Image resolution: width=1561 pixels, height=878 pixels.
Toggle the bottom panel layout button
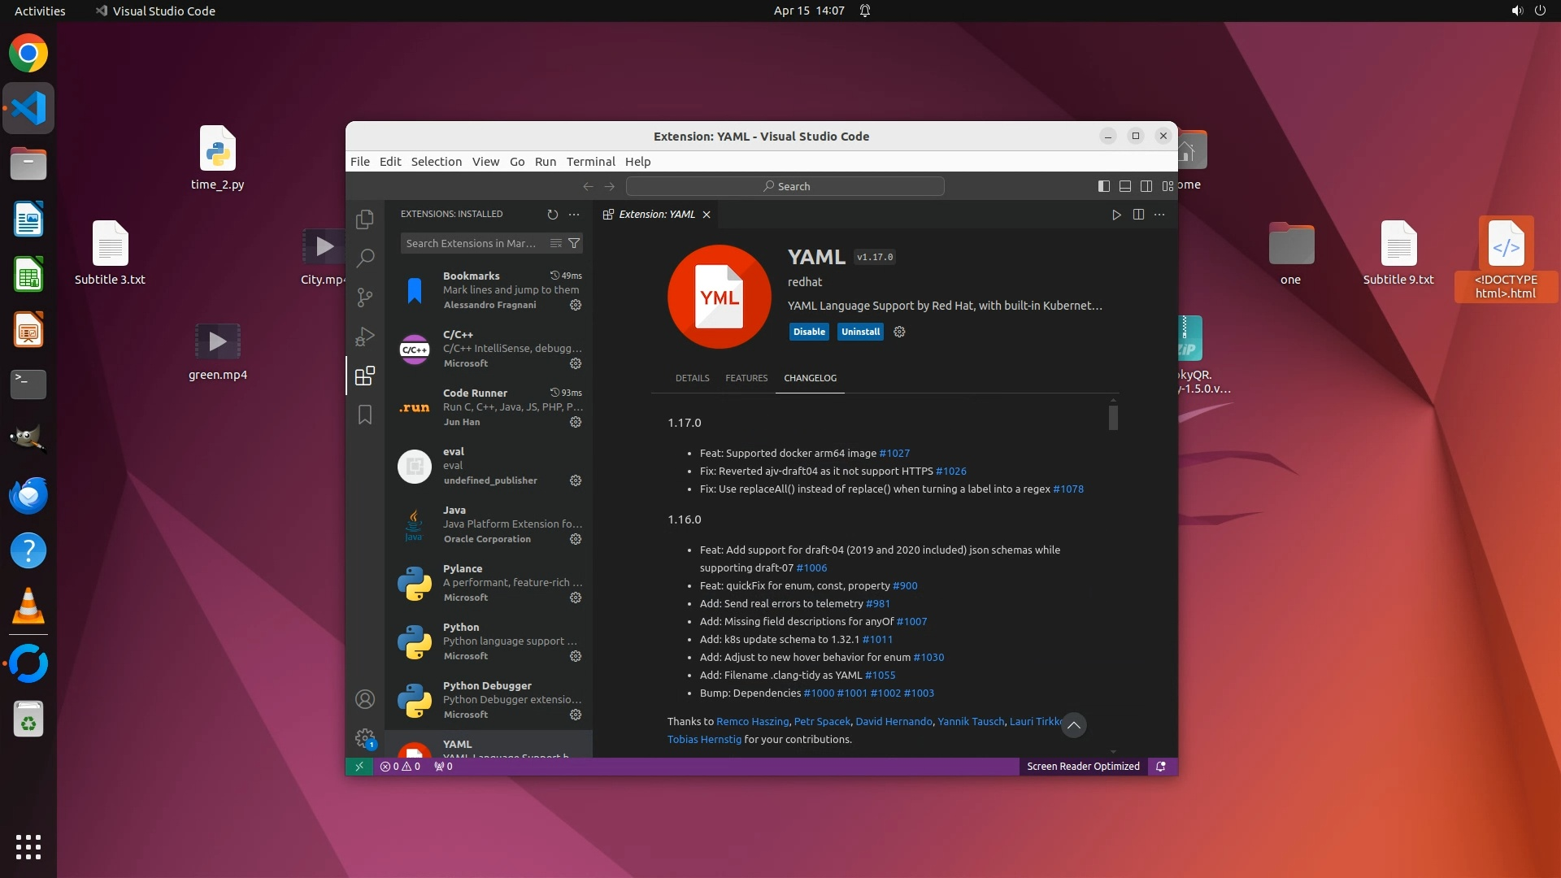pos(1125,186)
